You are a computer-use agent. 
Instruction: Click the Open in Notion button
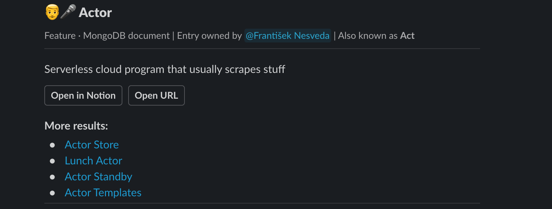[x=83, y=95]
